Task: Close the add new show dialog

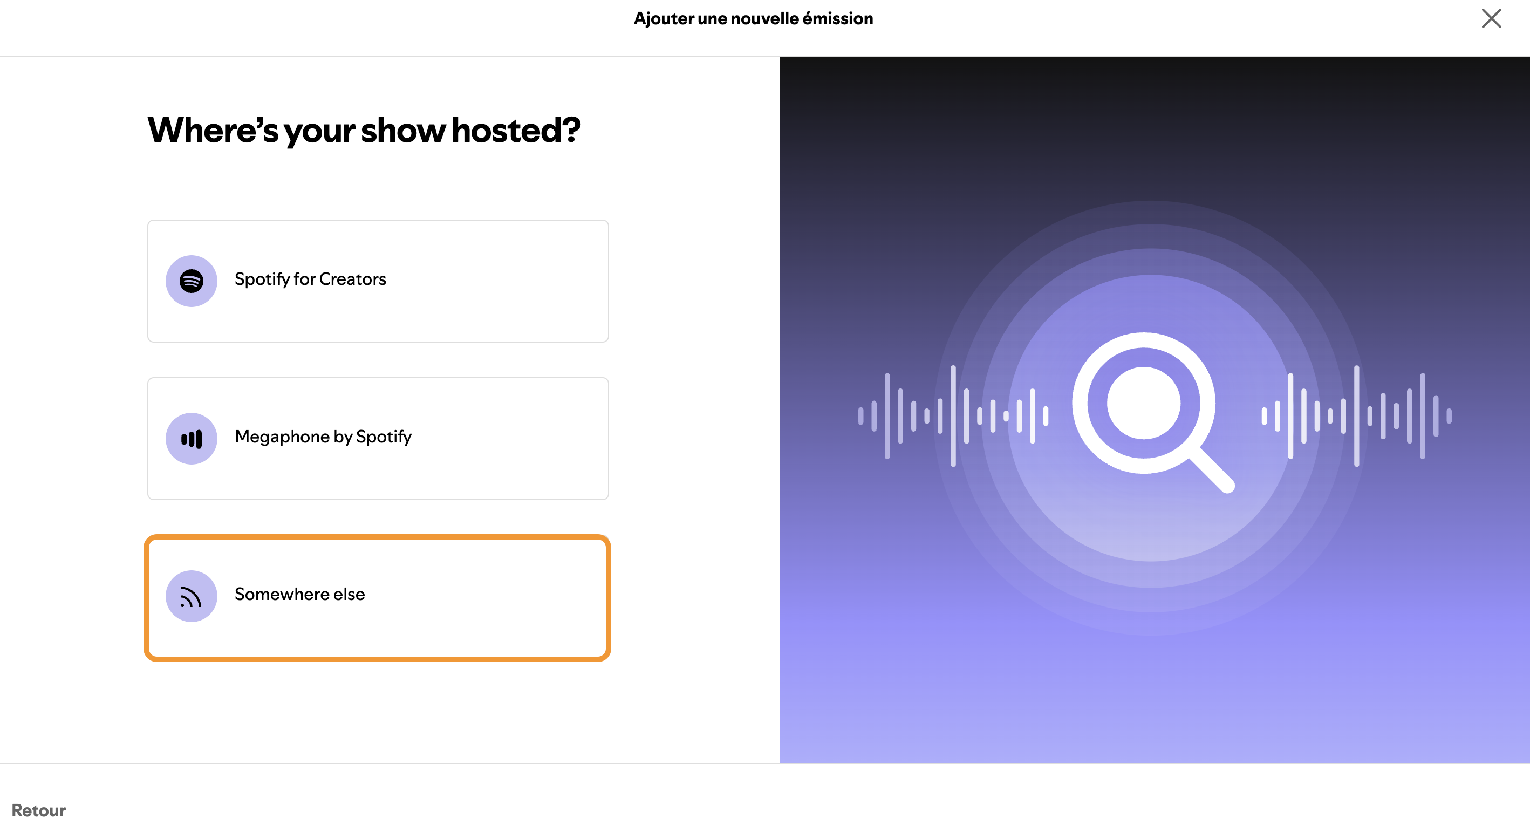Action: (1491, 18)
